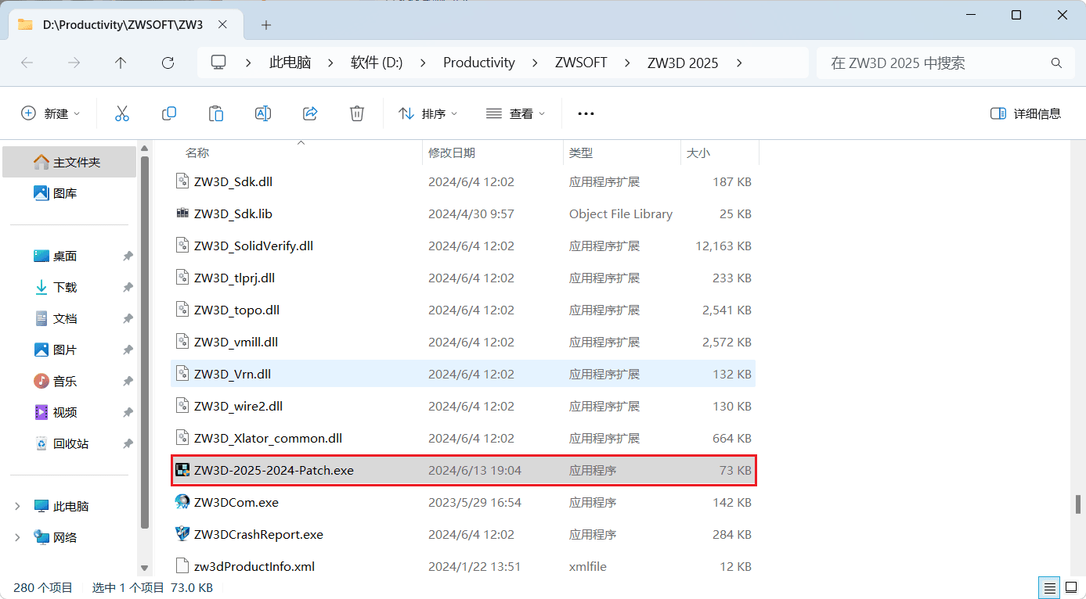Viewport: 1086px width, 599px height.
Task: Expand chevron after ZW3D 2025 breadcrumb
Action: point(739,63)
